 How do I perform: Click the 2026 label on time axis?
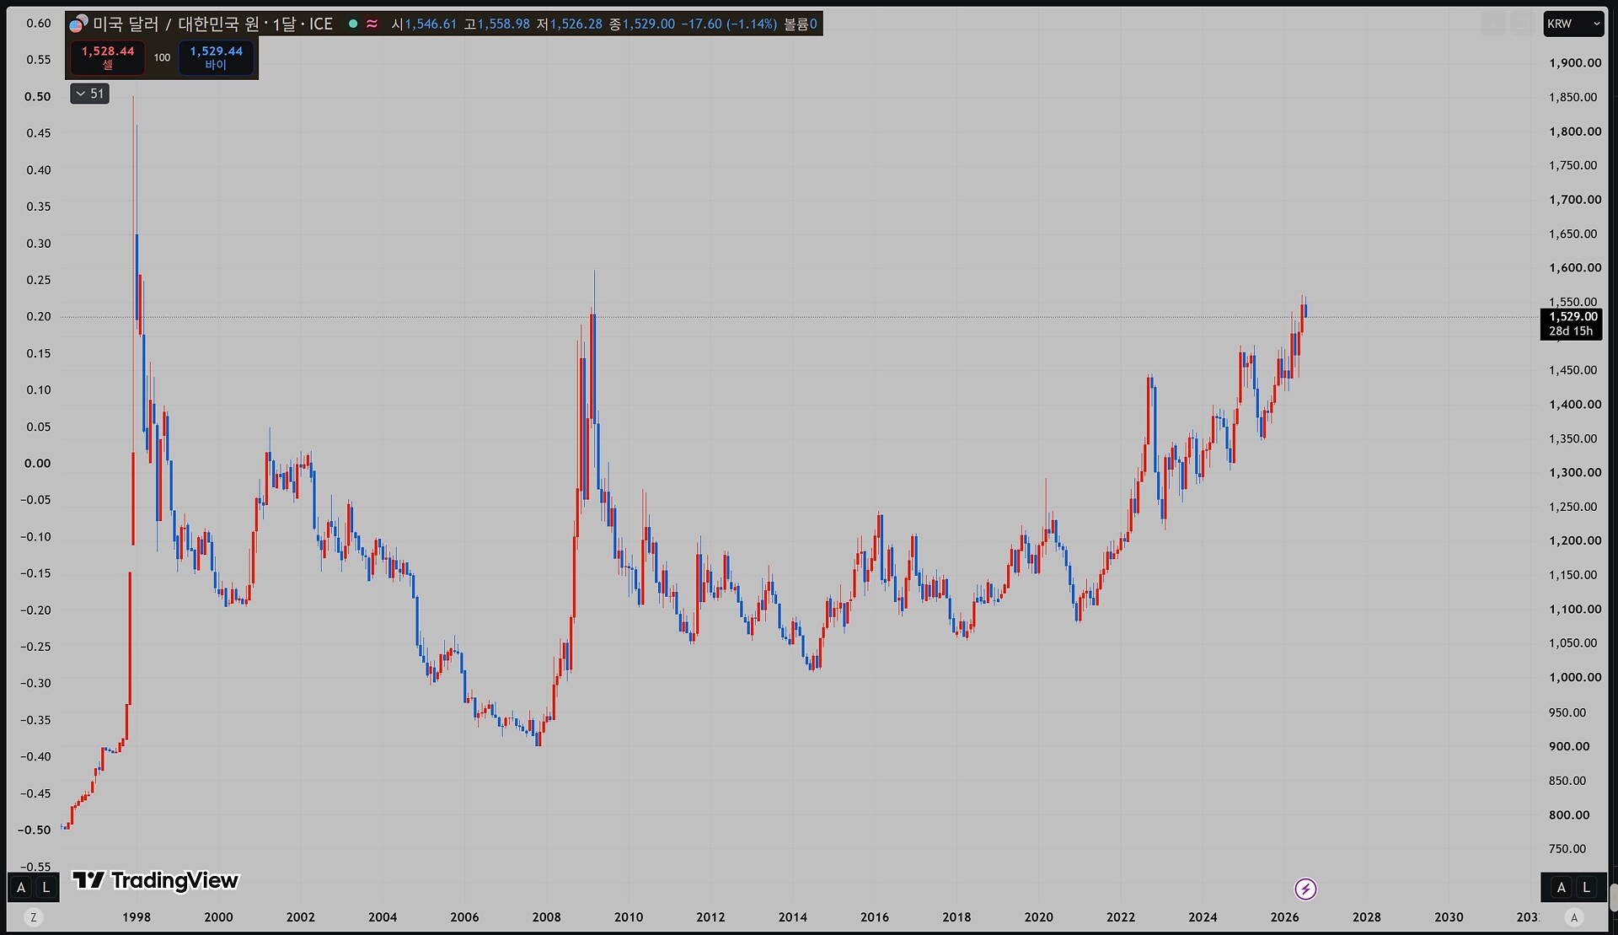coord(1284,917)
